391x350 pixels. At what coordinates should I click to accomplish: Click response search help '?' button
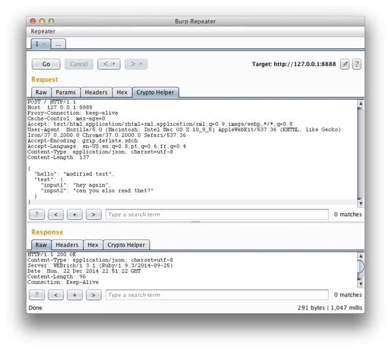click(36, 295)
